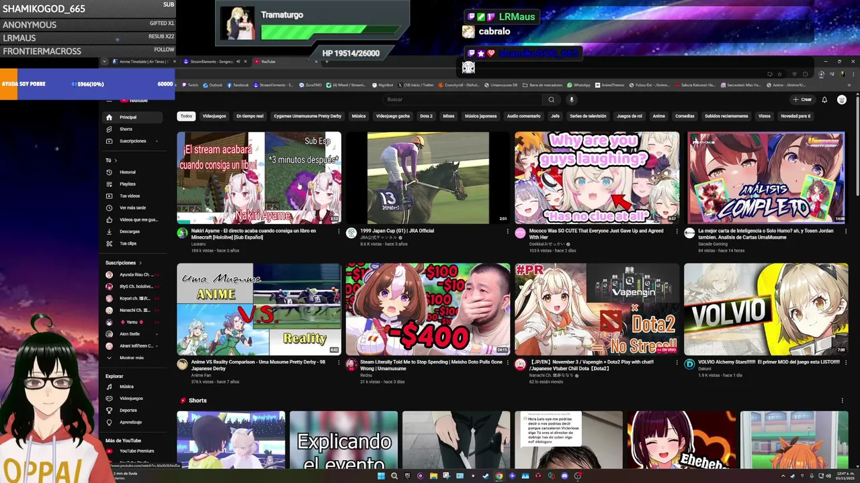This screenshot has height=483, width=860.
Task: Open the 1999 Japan Cup thumbnail
Action: [x=428, y=178]
